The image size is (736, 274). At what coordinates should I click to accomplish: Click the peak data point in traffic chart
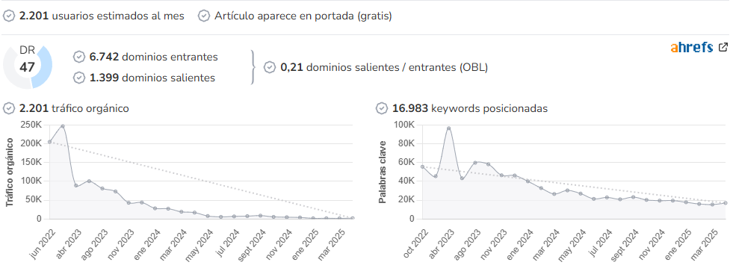click(63, 126)
